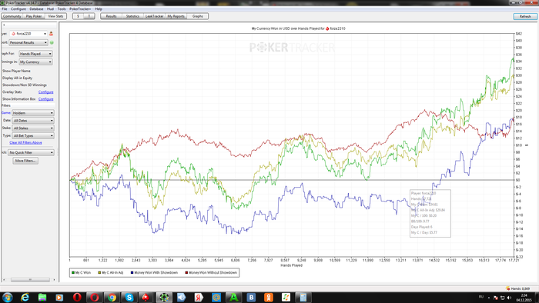Open Holdem game filter dropdown
Viewport: 539px width, 303px height.
(x=33, y=113)
